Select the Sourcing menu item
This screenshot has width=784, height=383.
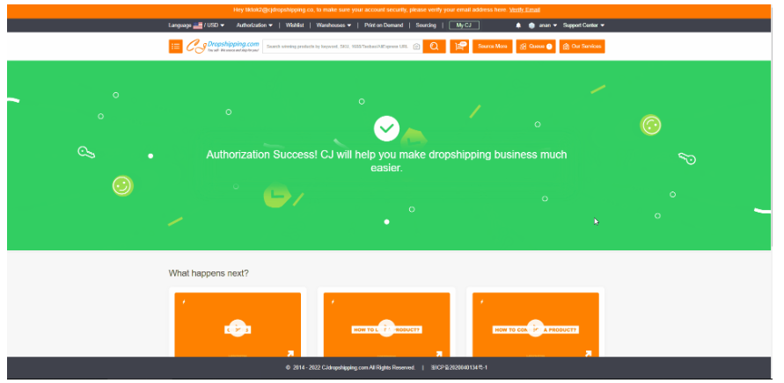coord(426,25)
